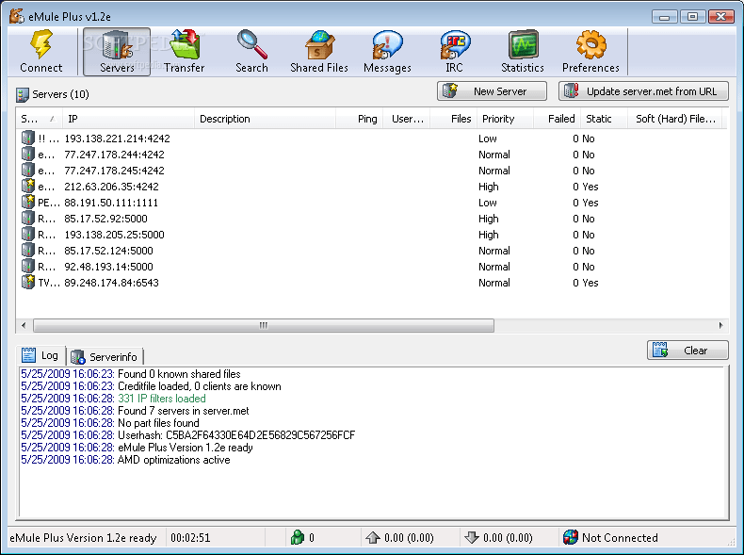This screenshot has height=555, width=744.
Task: Select server 89.248.174.84:6543
Action: coord(372,283)
